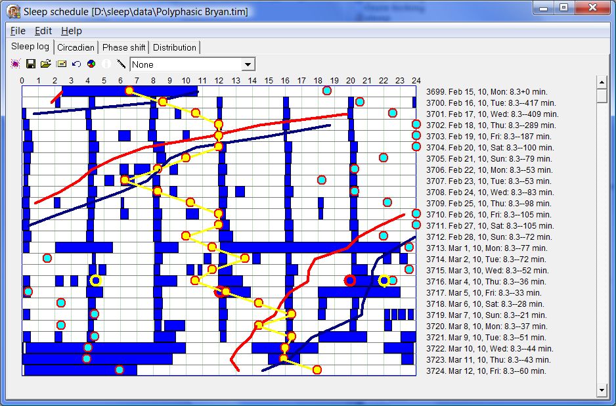Click the yellow note card toolbar icon

[x=61, y=64]
